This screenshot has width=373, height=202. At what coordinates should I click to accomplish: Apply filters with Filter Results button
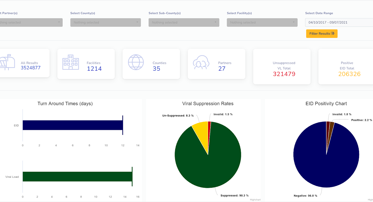322,34
